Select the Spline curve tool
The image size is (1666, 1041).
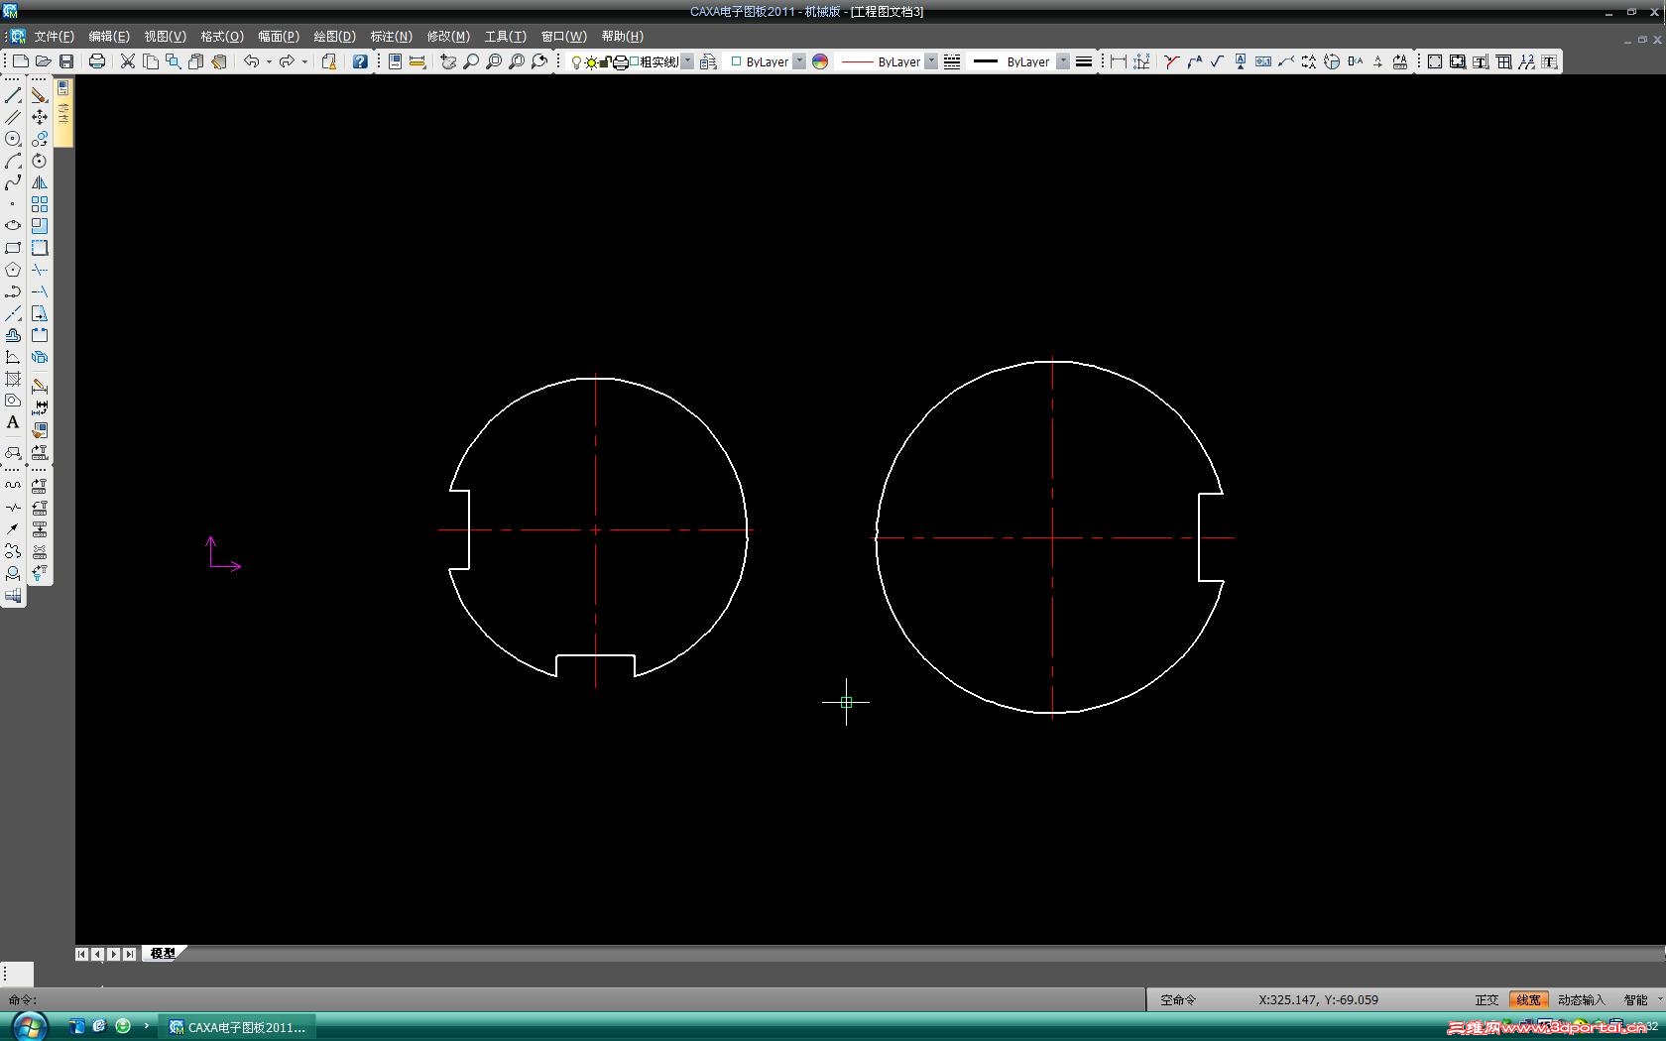pyautogui.click(x=13, y=182)
